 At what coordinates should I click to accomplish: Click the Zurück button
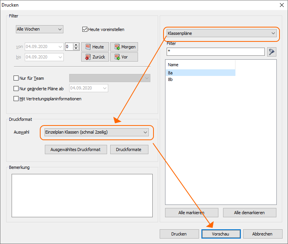click(95, 57)
